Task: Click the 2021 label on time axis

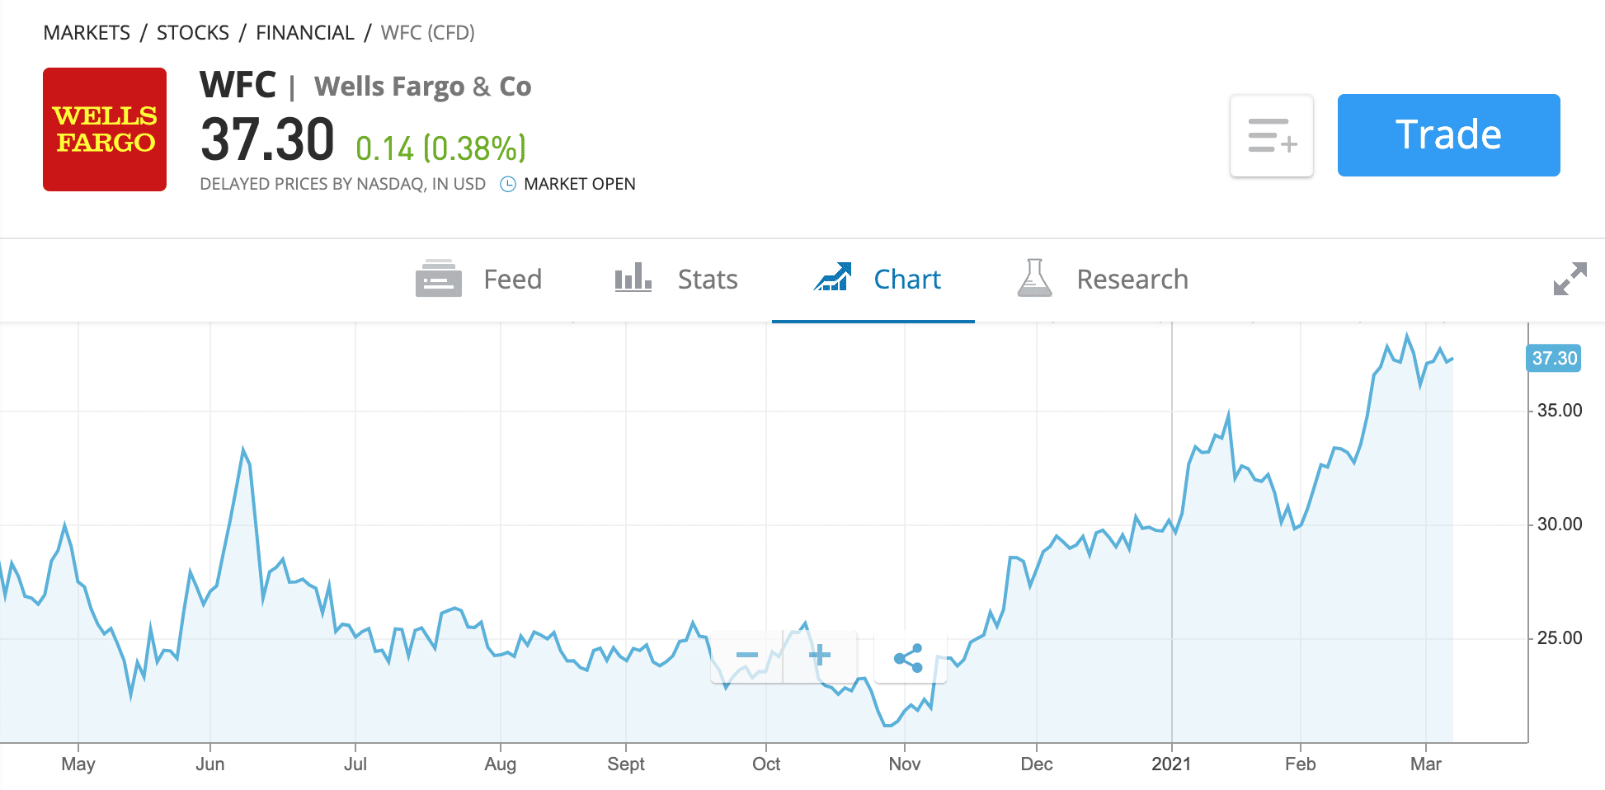Action: coord(1171,764)
